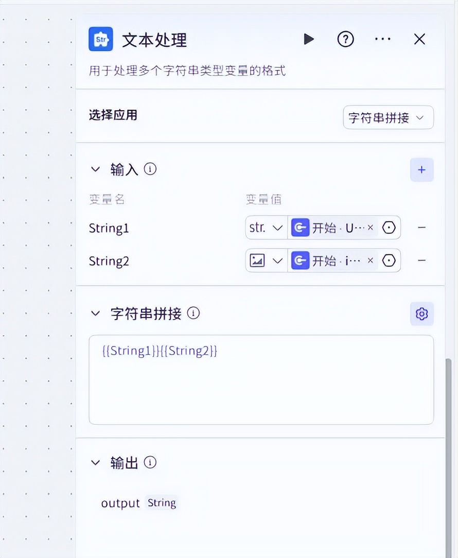Click the hexagon icon for String1
Image resolution: width=458 pixels, height=558 pixels.
pyautogui.click(x=389, y=228)
